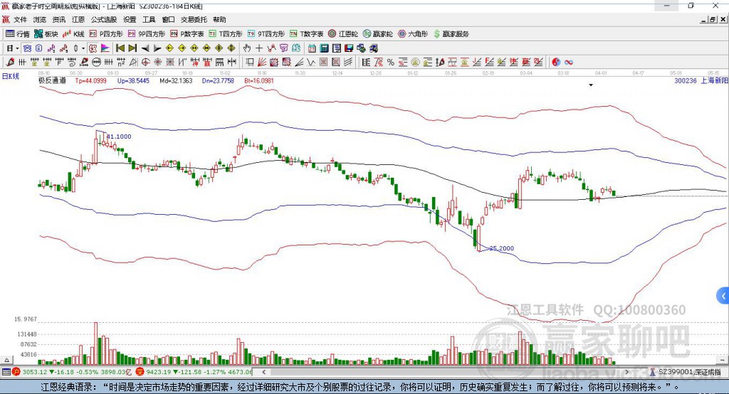Image resolution: width=729 pixels, height=394 pixels.
Task: Open the 文件 menu
Action: point(20,19)
